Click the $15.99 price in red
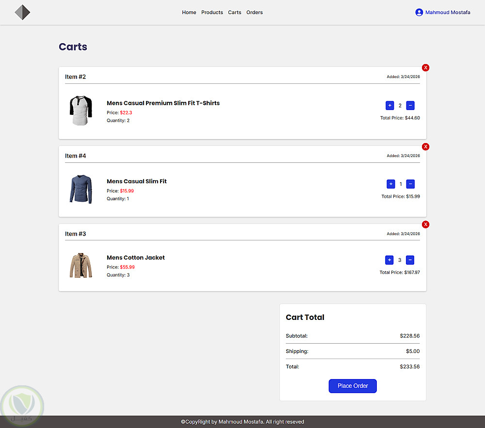The height and width of the screenshot is (428, 485). point(127,191)
